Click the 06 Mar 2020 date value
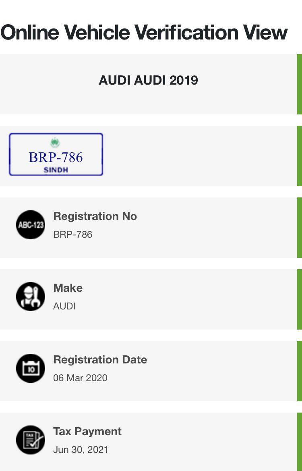302x471 pixels. click(x=80, y=378)
